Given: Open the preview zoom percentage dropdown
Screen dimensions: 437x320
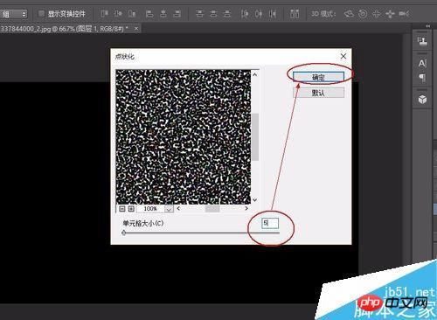Looking at the screenshot, I should [169, 209].
